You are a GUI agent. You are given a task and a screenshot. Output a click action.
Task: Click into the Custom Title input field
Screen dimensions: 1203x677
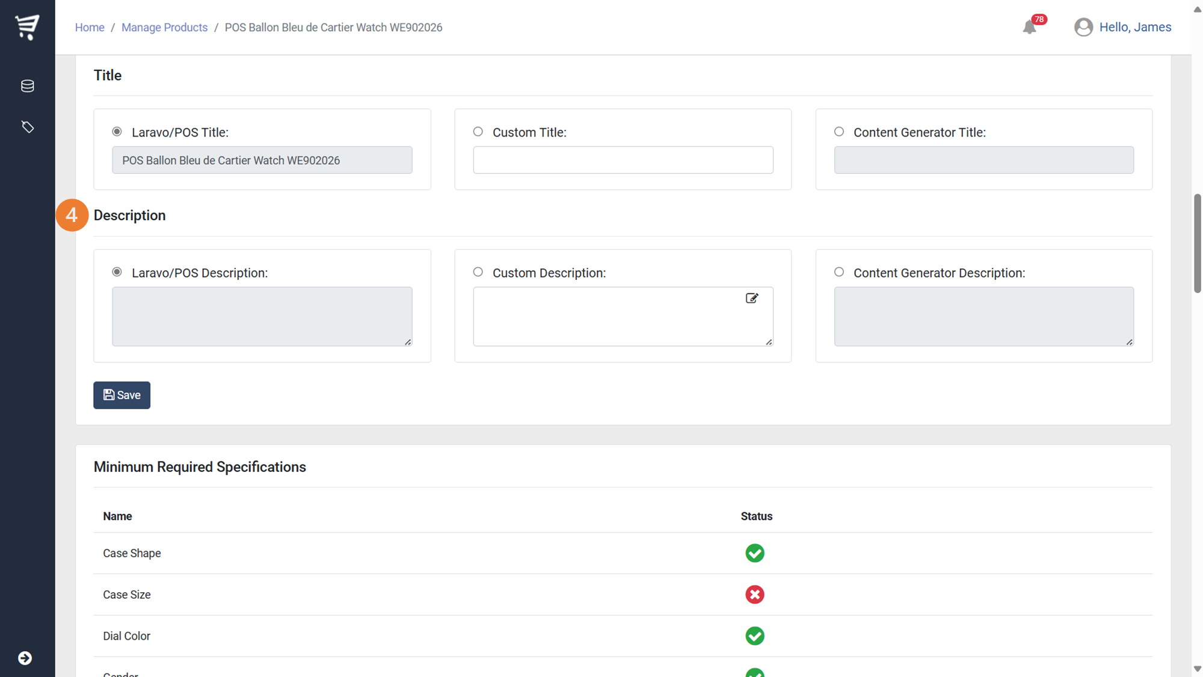[623, 160]
